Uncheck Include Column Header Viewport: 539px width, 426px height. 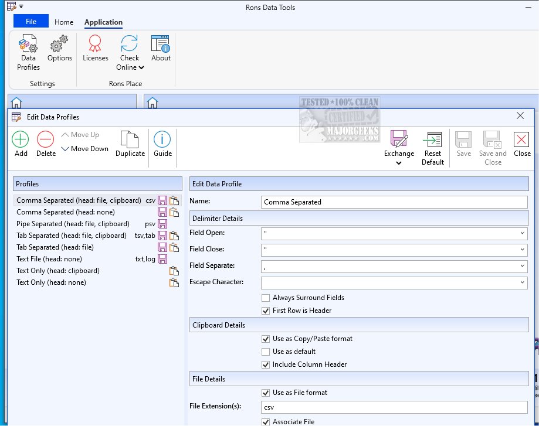(x=265, y=365)
